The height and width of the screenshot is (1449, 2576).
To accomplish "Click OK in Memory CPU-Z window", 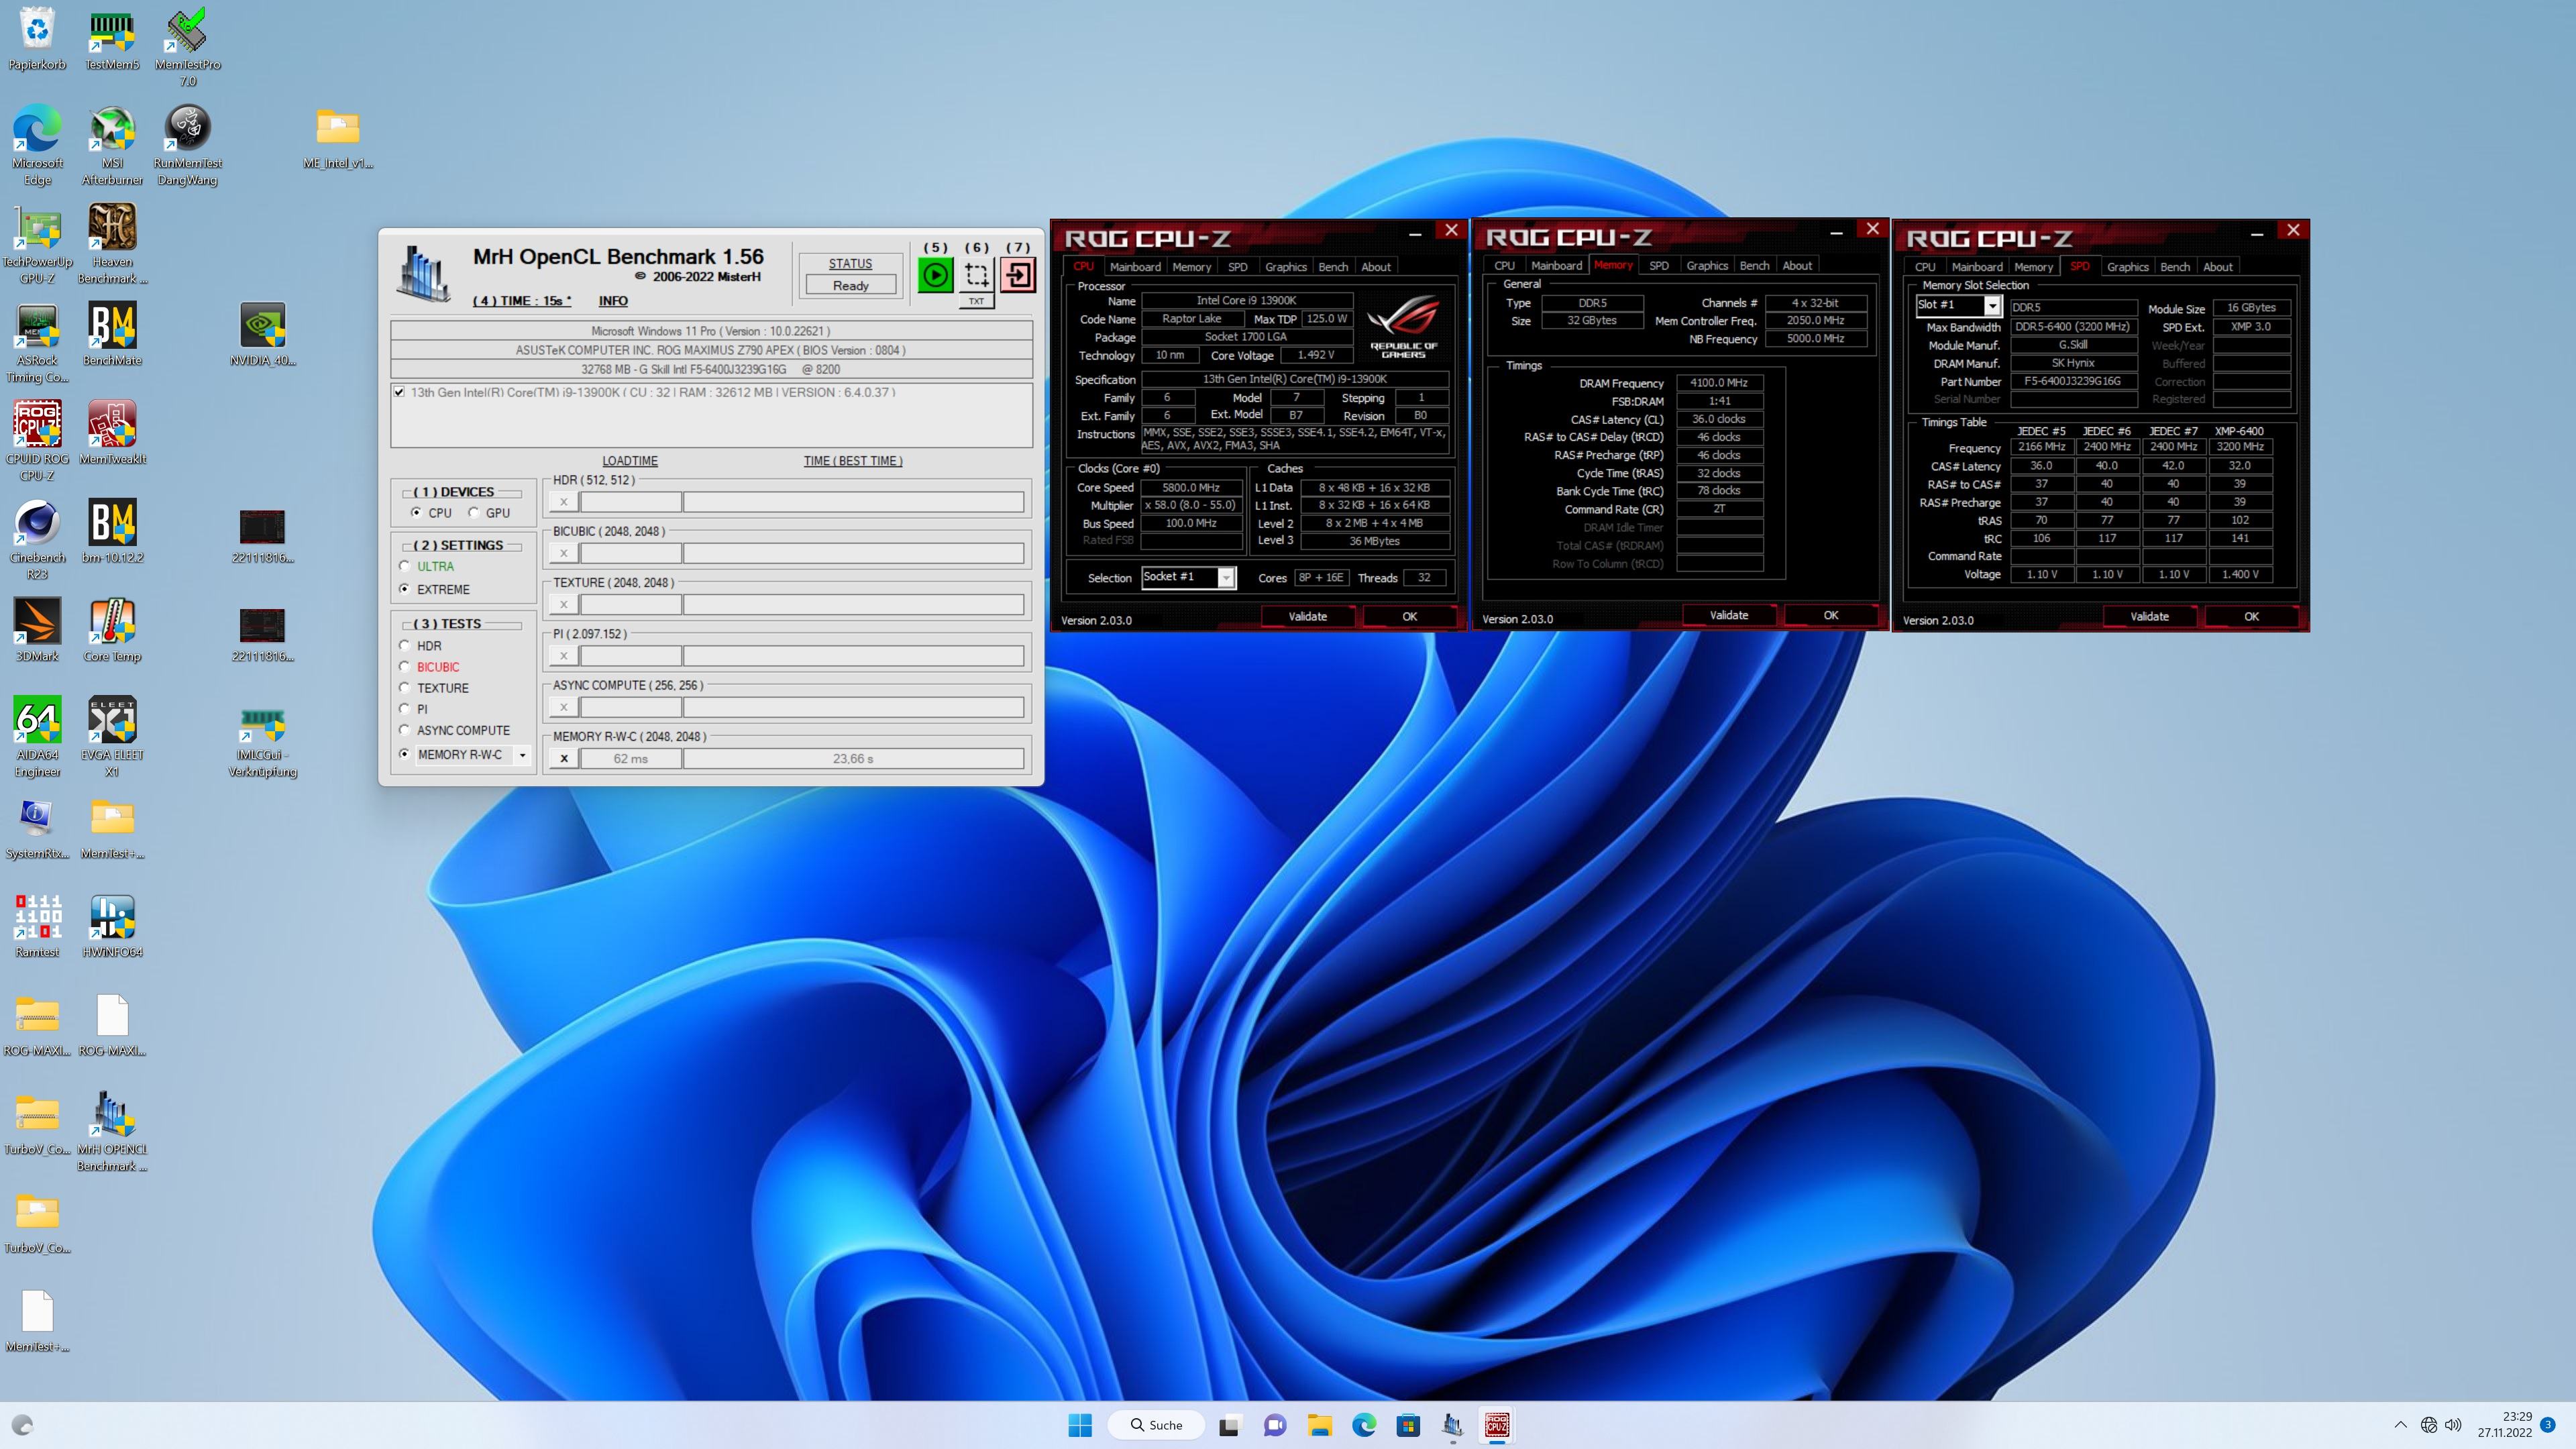I will (x=1831, y=615).
